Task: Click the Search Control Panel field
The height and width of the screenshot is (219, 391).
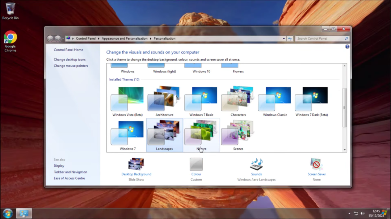Action: pyautogui.click(x=320, y=39)
